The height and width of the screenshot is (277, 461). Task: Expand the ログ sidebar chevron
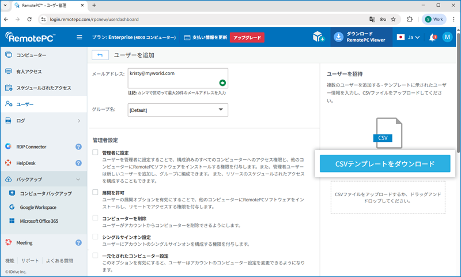tap(79, 121)
